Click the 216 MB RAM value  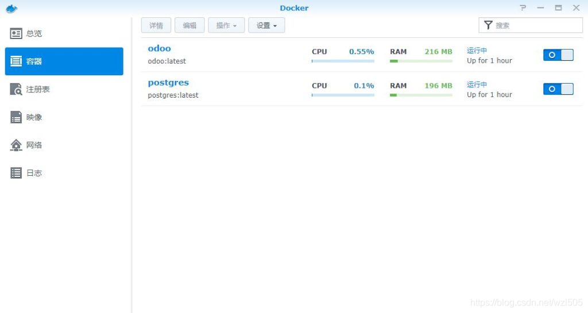[x=438, y=52]
